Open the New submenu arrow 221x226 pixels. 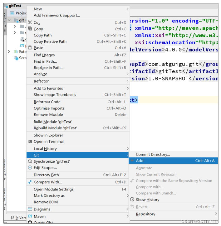(128, 9)
